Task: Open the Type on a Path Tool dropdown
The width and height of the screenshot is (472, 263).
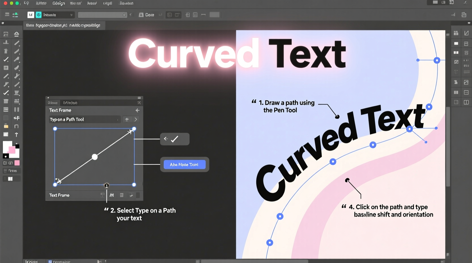Action: pos(84,119)
